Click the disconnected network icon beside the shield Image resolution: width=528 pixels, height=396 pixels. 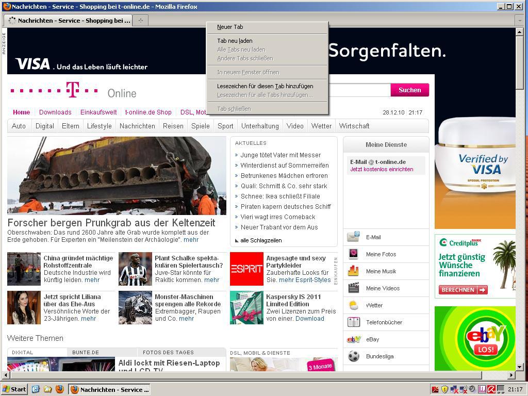(x=454, y=390)
